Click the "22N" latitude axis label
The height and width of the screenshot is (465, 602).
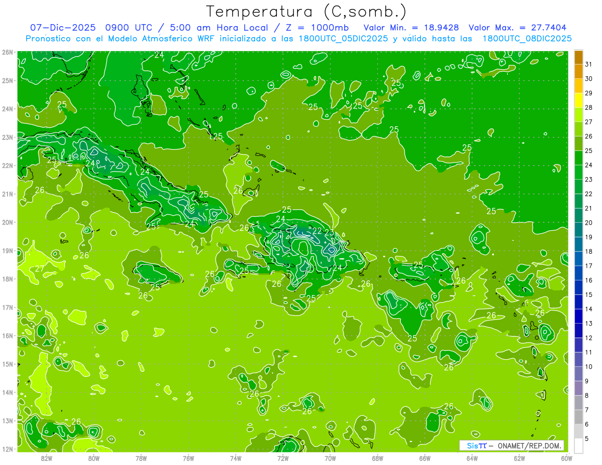click(x=8, y=166)
